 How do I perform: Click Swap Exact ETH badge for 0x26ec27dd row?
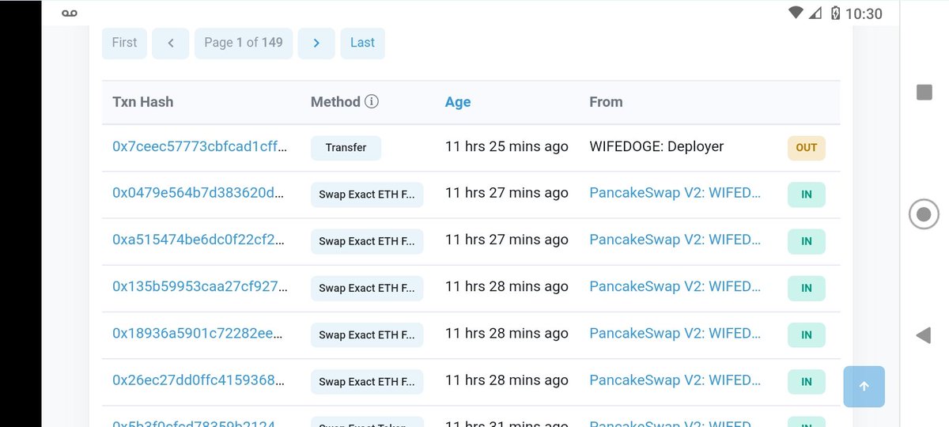point(367,382)
